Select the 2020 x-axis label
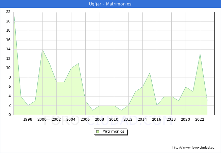This screenshot has height=153, width=221. tap(185, 119)
